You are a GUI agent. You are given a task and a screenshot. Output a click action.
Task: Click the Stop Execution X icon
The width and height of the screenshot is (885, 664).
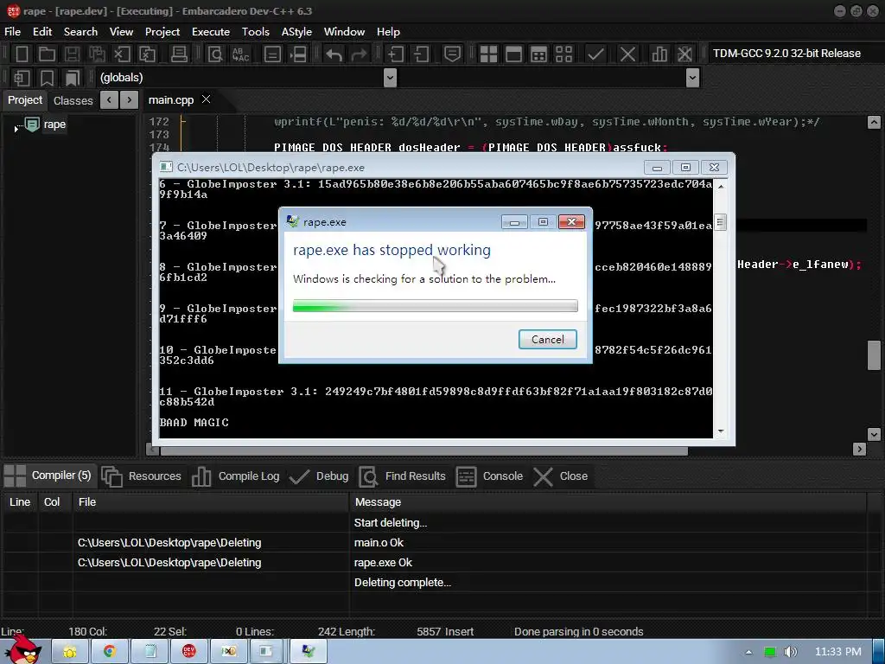pos(627,54)
